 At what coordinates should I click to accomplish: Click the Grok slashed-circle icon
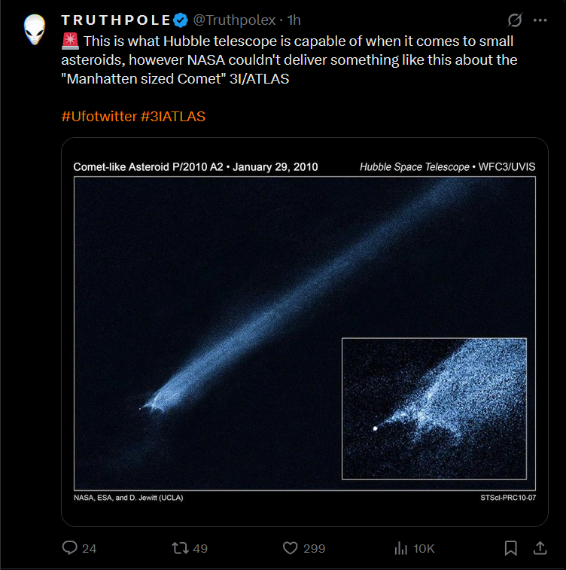[x=515, y=20]
